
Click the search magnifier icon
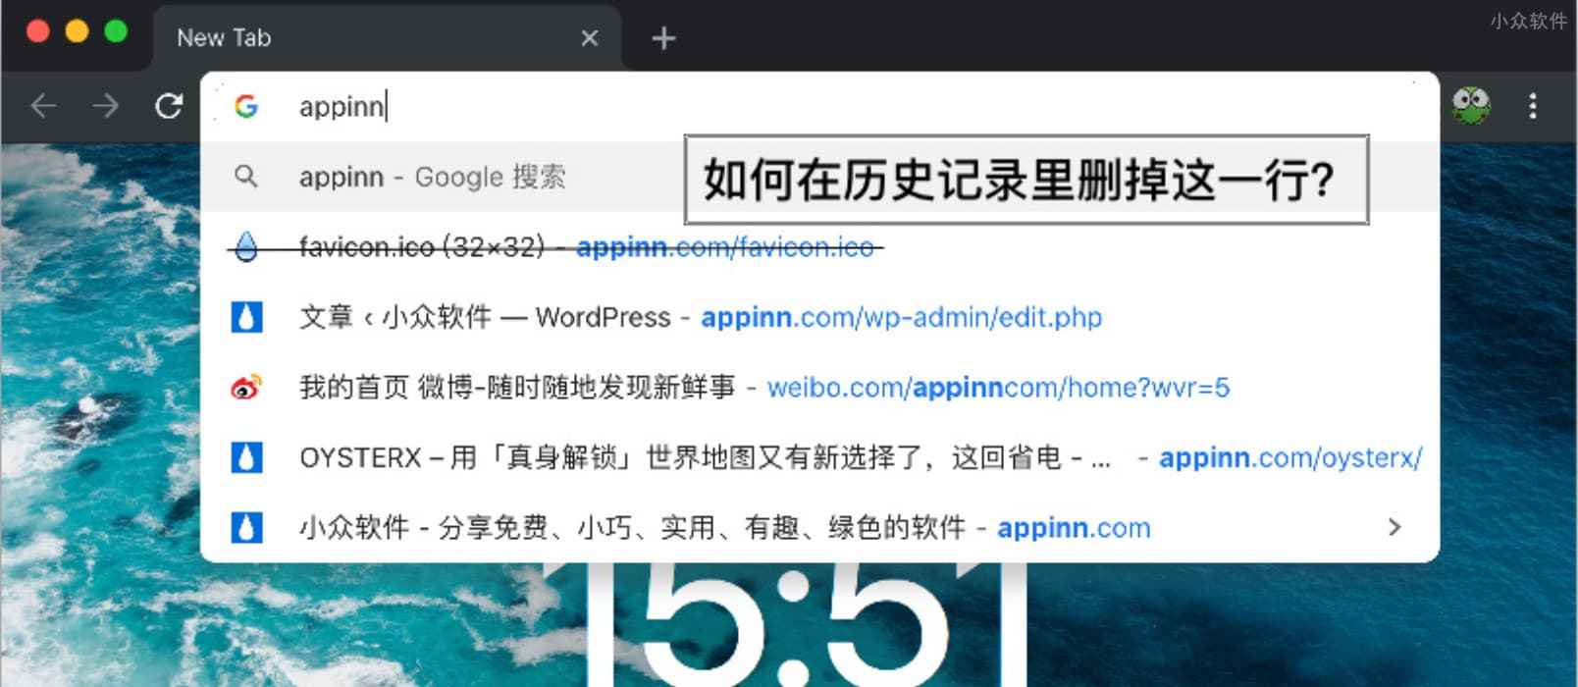(246, 177)
